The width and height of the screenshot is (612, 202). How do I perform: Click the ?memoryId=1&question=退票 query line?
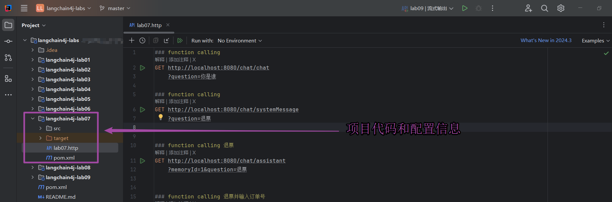tap(207, 169)
